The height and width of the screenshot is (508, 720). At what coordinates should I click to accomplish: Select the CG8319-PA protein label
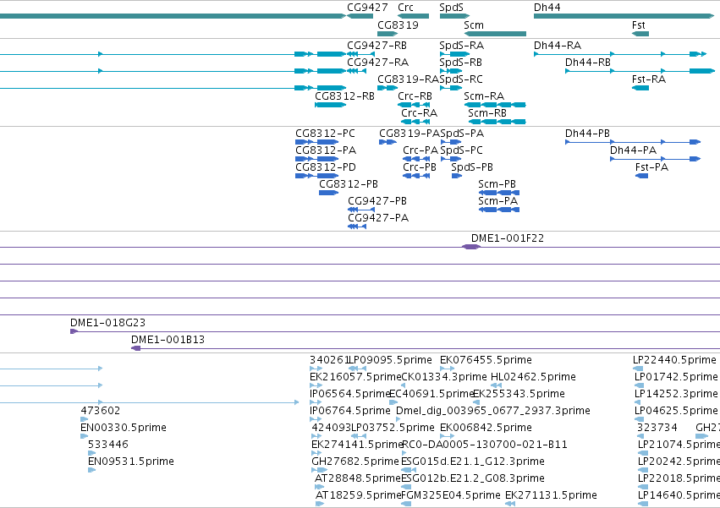coord(409,134)
